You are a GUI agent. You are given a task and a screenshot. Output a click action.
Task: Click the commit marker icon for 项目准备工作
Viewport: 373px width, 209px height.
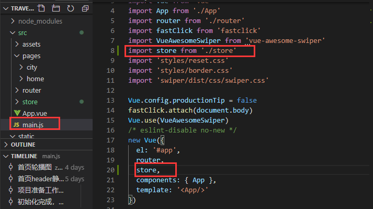click(x=10, y=190)
